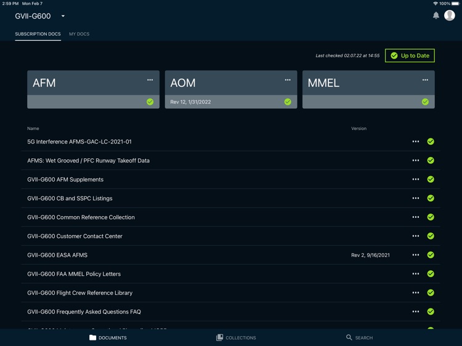462x346 pixels.
Task: Click the AOM card green check status
Action: click(x=288, y=102)
